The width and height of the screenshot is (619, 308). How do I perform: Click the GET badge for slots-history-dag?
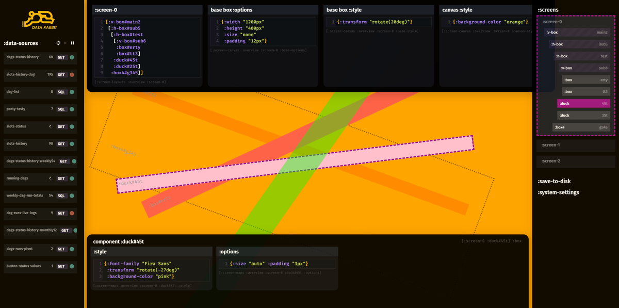[61, 75]
